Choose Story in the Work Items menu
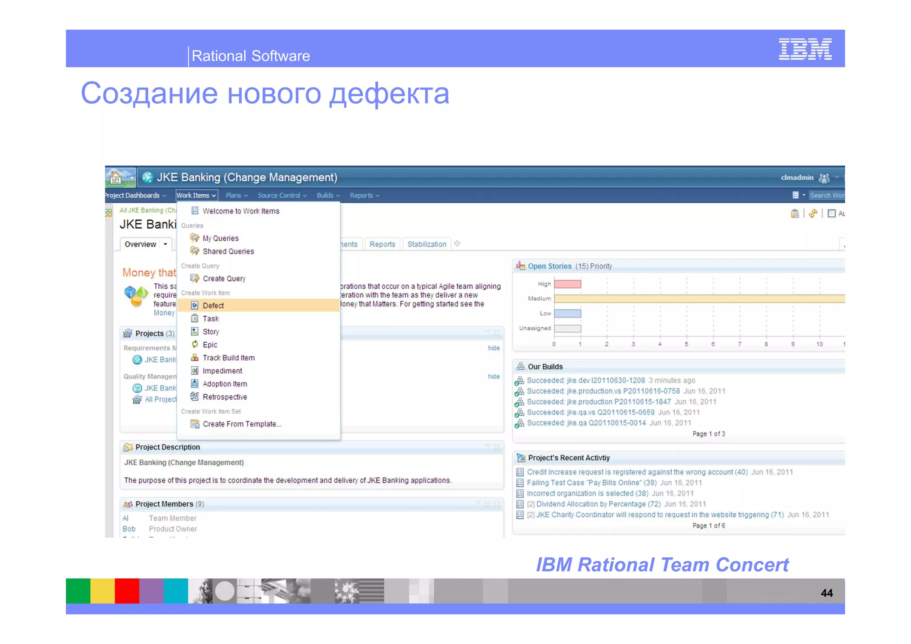Viewport: 911px width, 644px height. point(258,331)
